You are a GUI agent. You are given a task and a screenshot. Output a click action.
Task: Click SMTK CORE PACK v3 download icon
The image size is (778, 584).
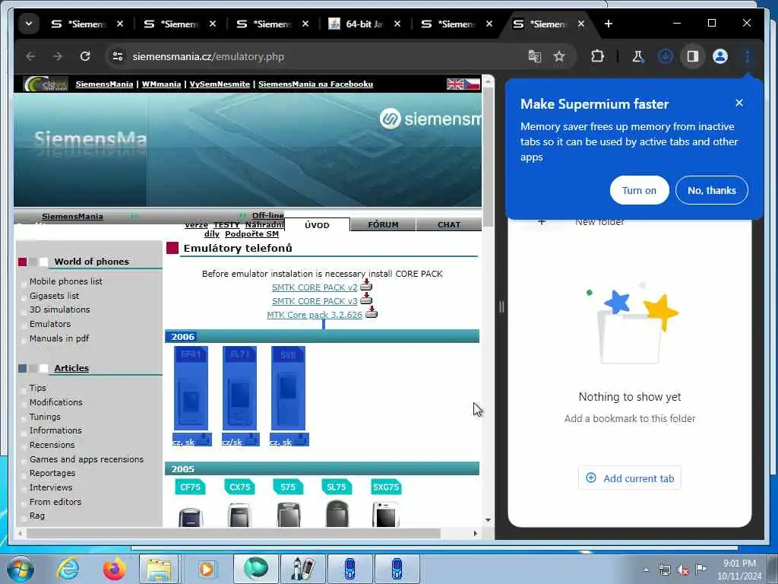[366, 299]
